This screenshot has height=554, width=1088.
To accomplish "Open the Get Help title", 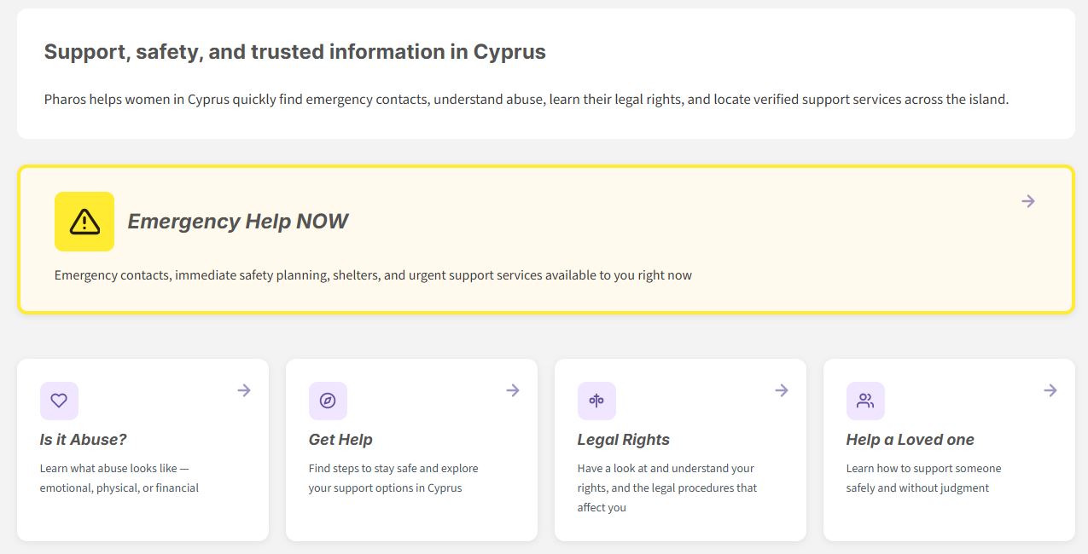I will point(340,440).
